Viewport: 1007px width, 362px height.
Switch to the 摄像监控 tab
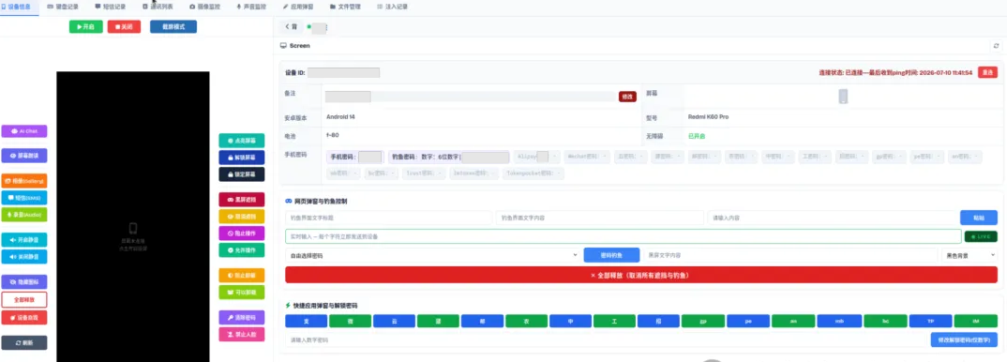click(x=204, y=7)
